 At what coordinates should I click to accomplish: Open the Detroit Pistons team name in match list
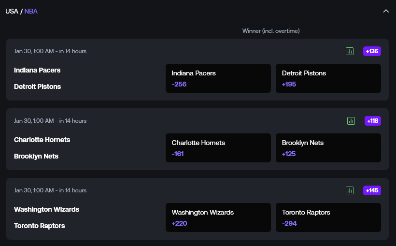37,87
